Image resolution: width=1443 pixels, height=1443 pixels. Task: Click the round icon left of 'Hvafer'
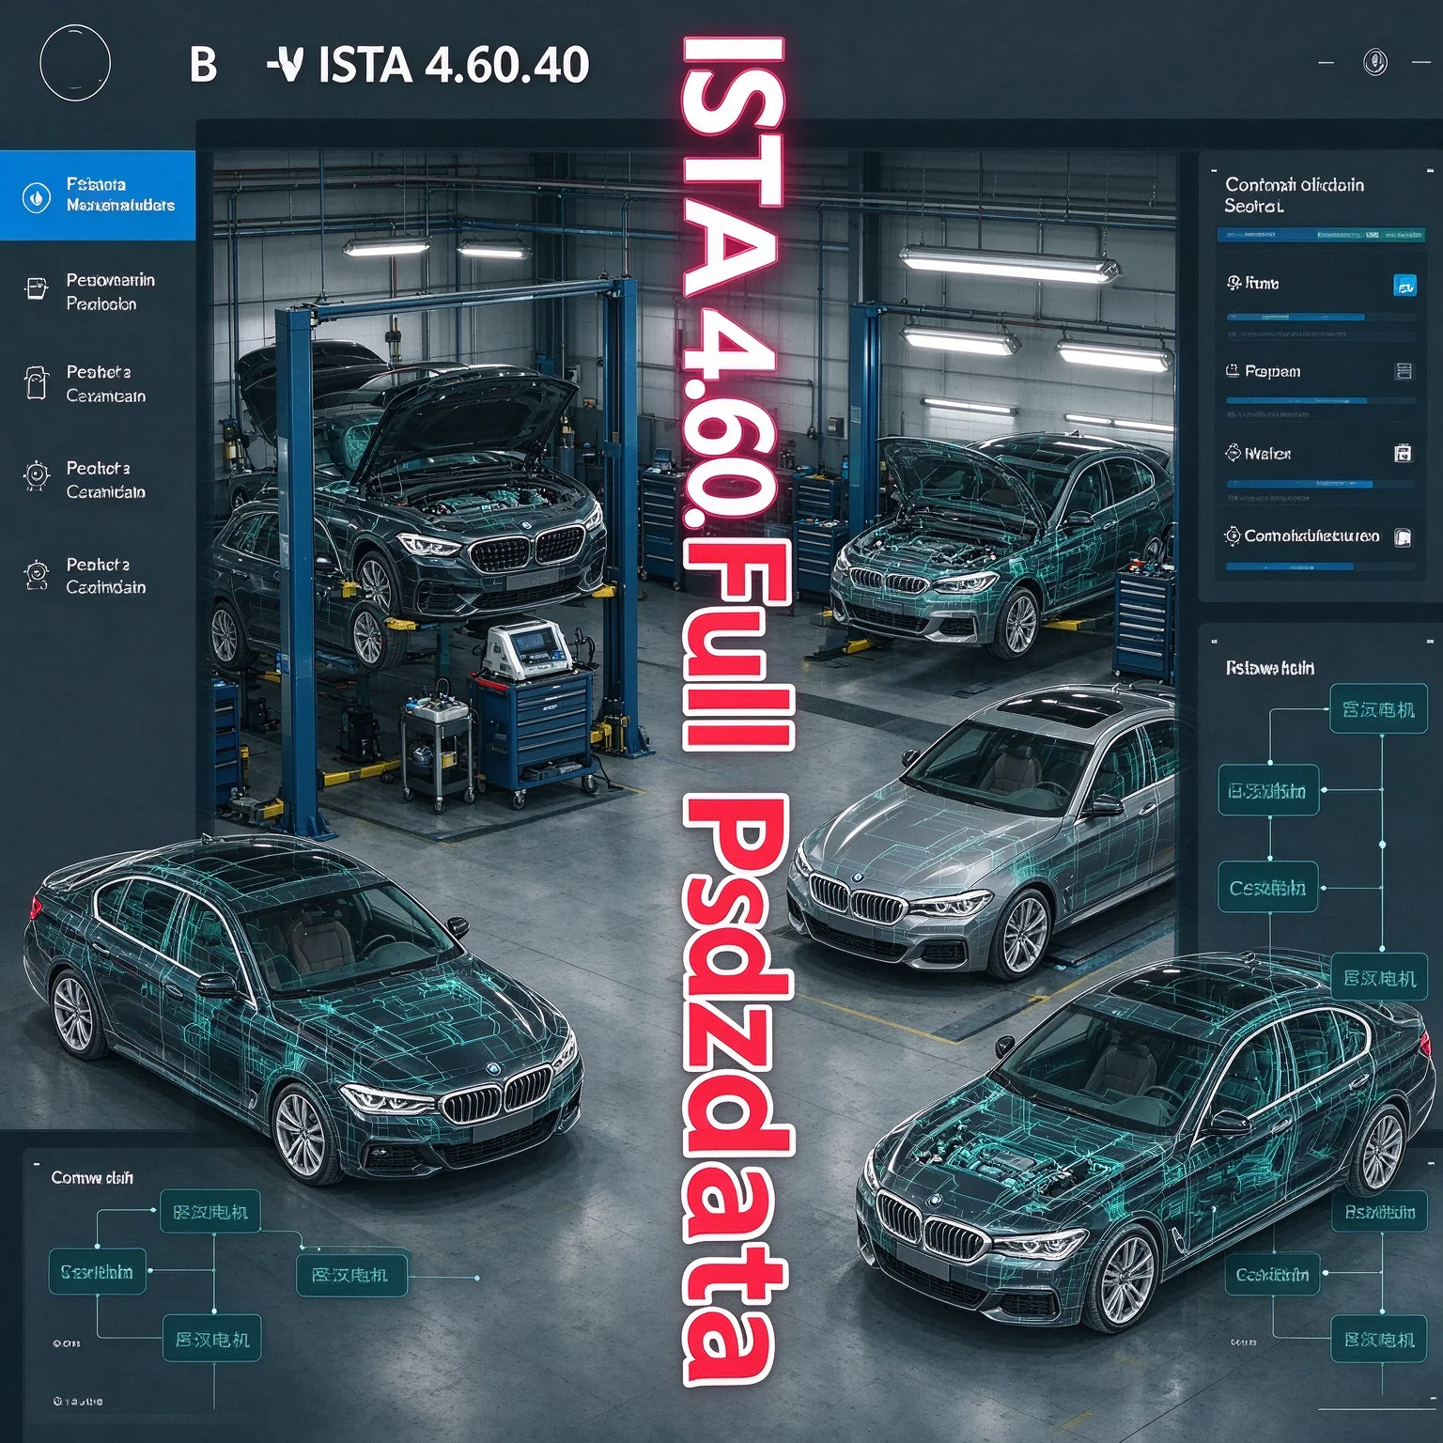[x=1233, y=453]
